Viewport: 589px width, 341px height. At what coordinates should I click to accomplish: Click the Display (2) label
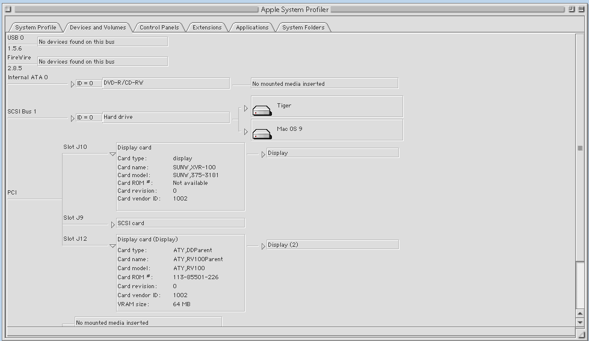point(283,245)
